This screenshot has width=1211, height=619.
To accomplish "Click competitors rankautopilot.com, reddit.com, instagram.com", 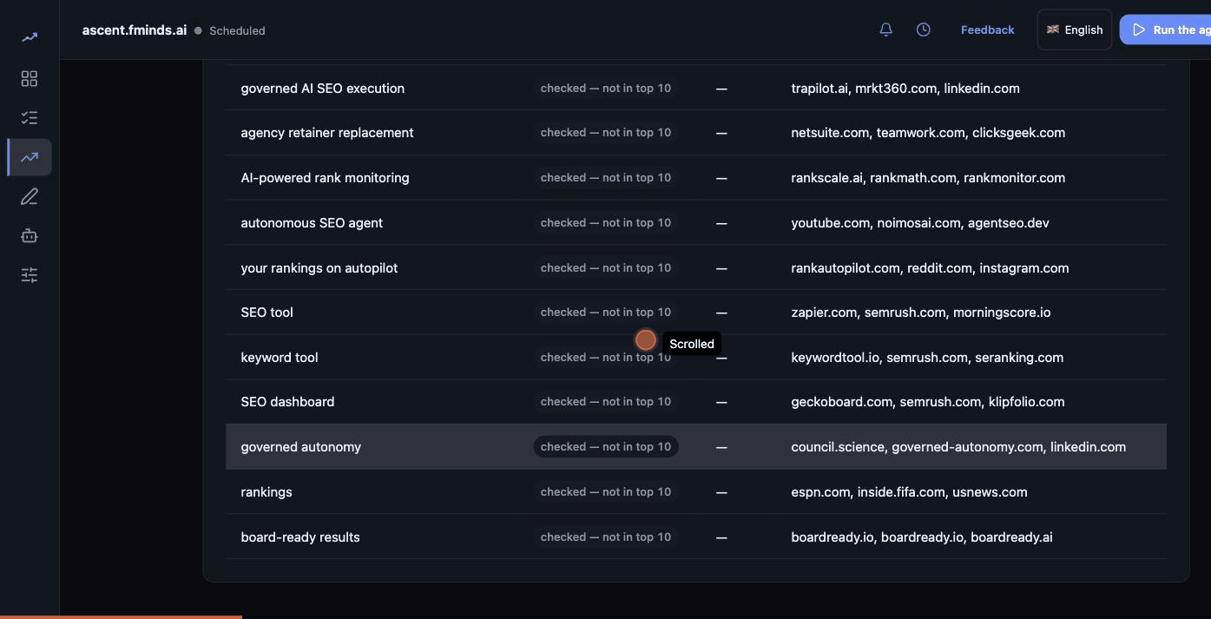I will tap(930, 268).
